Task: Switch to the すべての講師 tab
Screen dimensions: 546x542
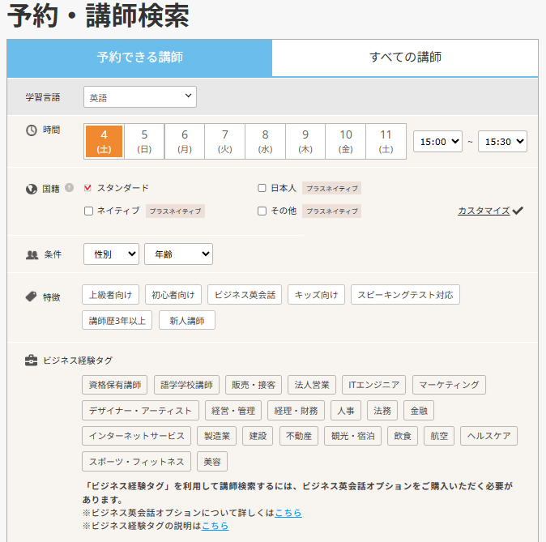Action: tap(405, 58)
